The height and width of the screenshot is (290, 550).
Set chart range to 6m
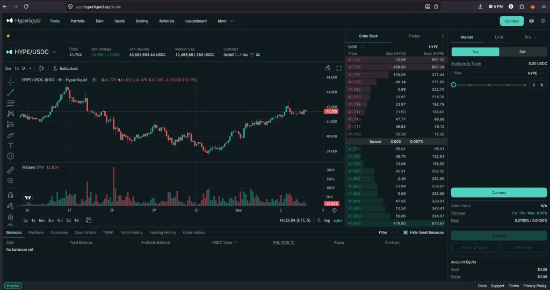pyautogui.click(x=41, y=220)
